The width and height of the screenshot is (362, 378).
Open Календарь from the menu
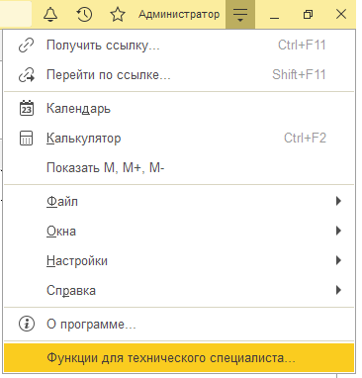[x=179, y=108]
